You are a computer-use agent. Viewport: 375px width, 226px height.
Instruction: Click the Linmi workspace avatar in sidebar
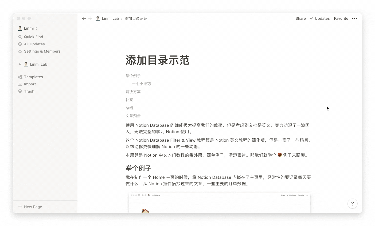pyautogui.click(x=20, y=28)
